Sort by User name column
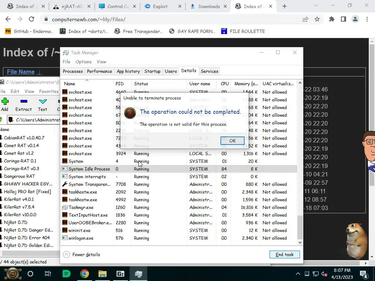375x281 pixels. tap(201, 84)
